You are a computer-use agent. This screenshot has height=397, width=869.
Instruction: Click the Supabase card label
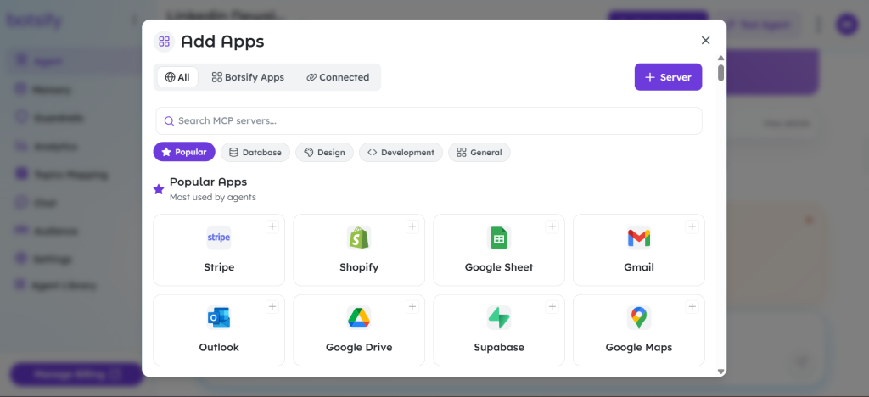tap(499, 348)
